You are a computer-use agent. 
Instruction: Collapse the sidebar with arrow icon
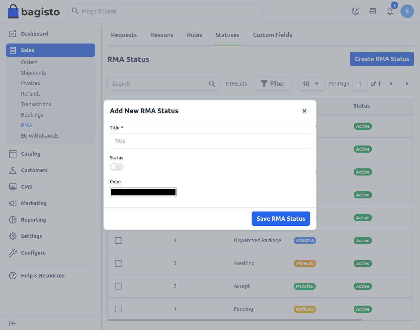[13, 323]
